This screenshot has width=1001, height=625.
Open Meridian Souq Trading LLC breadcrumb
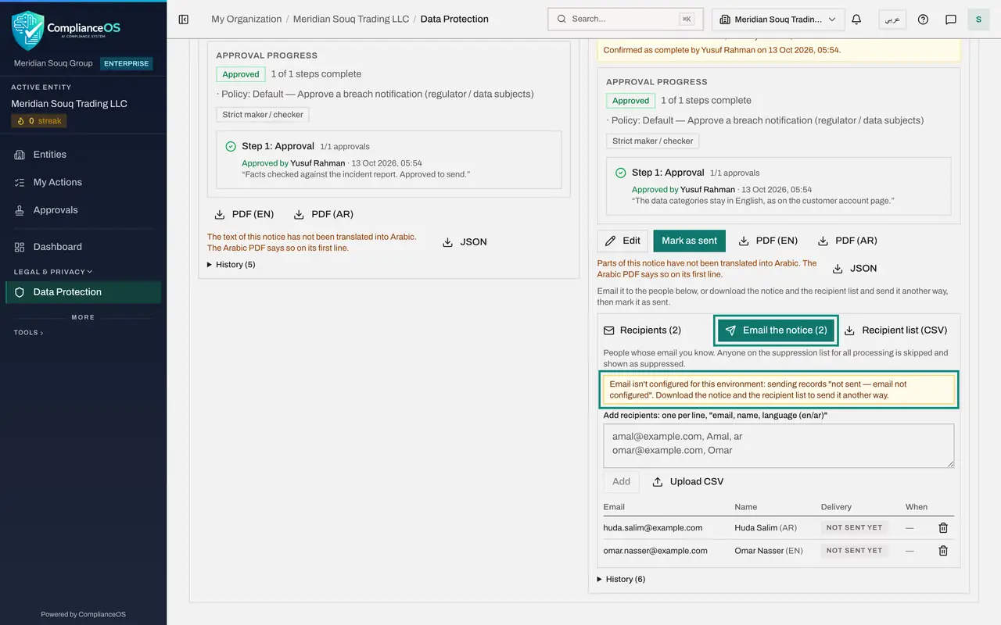click(x=351, y=20)
